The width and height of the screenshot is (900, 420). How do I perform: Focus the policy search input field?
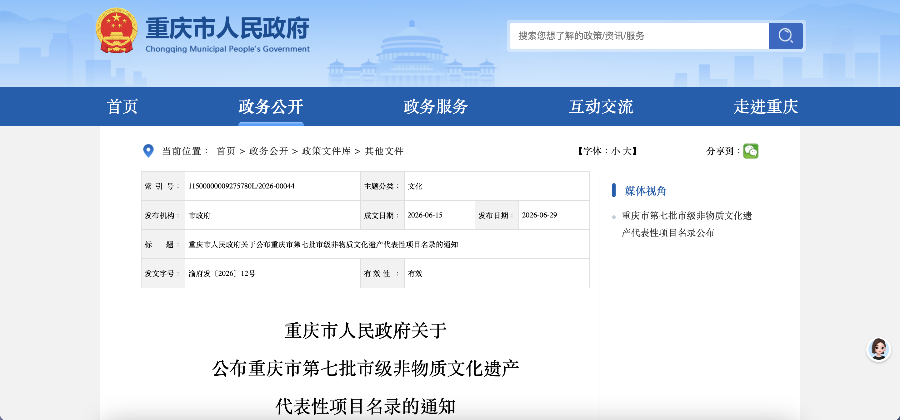pos(639,36)
